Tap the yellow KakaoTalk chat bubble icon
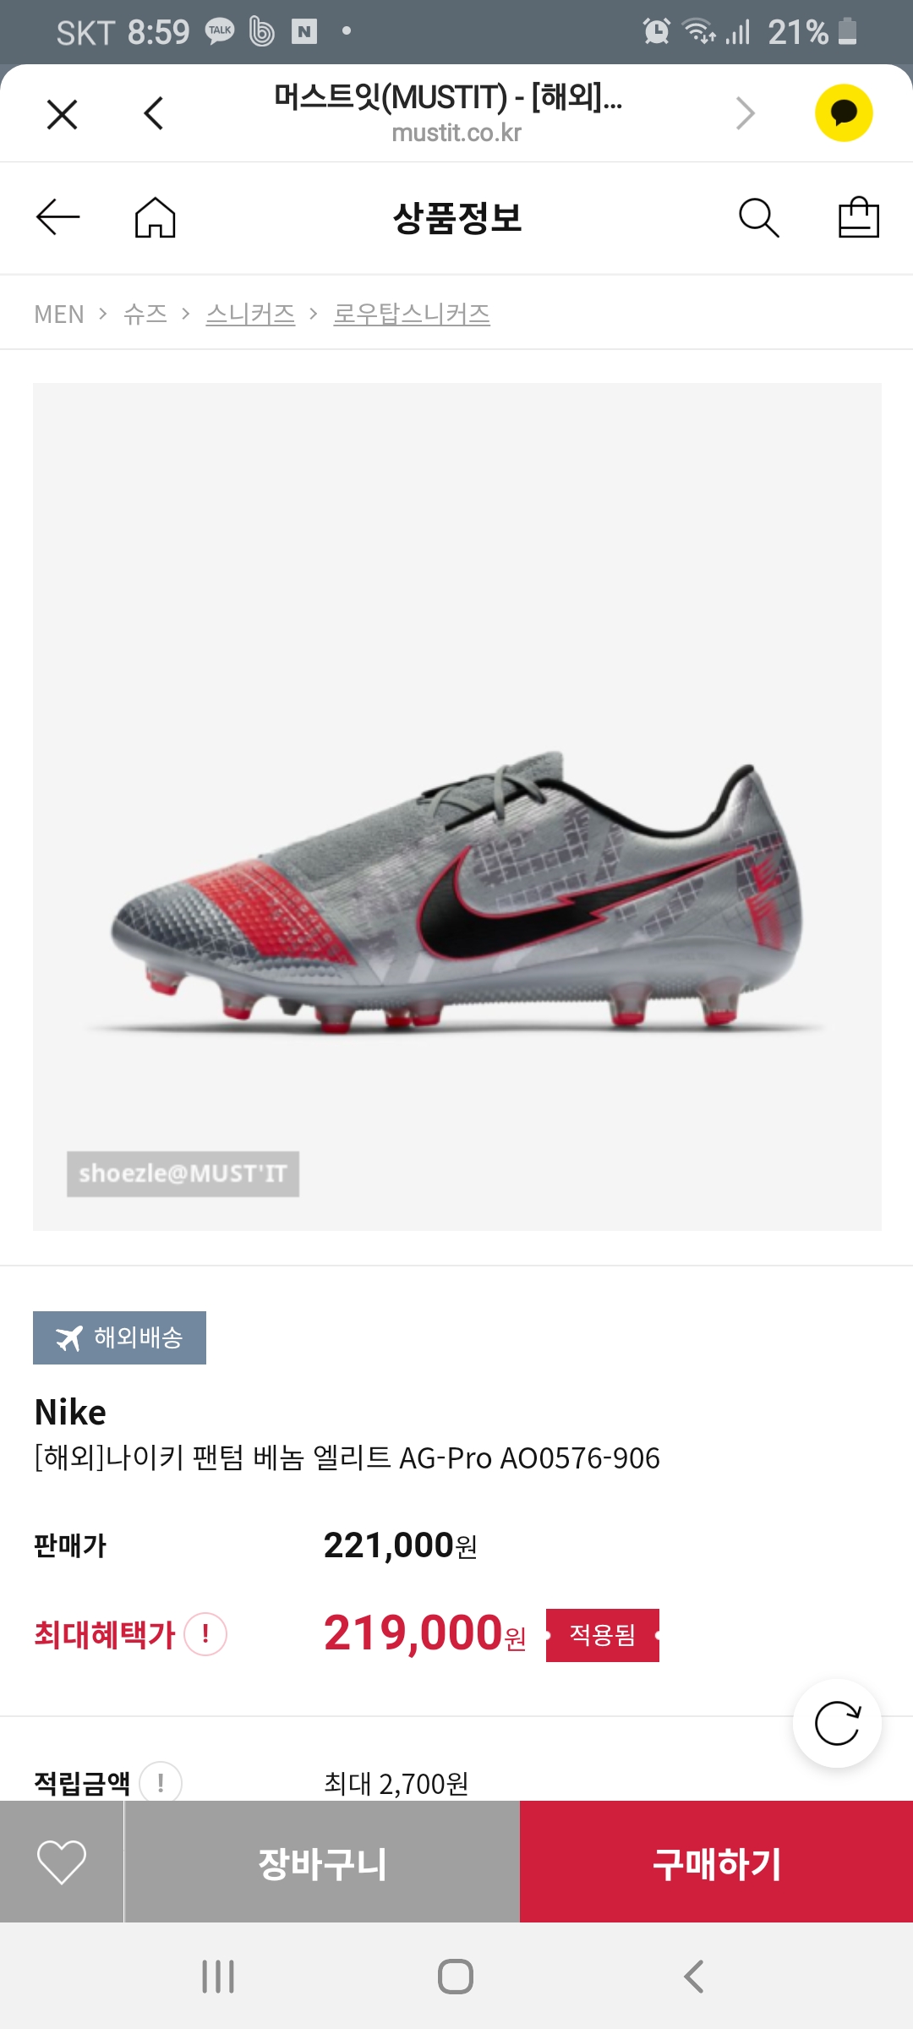The image size is (913, 2029). (844, 113)
